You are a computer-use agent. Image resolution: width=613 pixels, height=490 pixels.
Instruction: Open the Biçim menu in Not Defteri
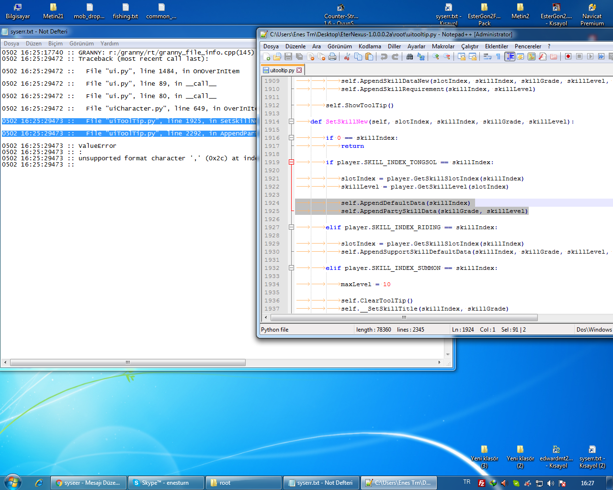(x=56, y=44)
